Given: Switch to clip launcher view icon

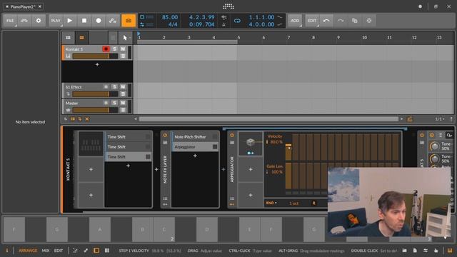Looking at the screenshot, I should 69,38.
